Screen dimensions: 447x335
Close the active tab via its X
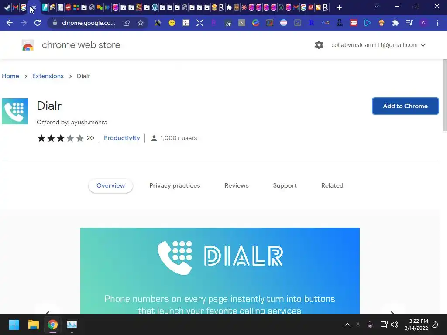[34, 8]
